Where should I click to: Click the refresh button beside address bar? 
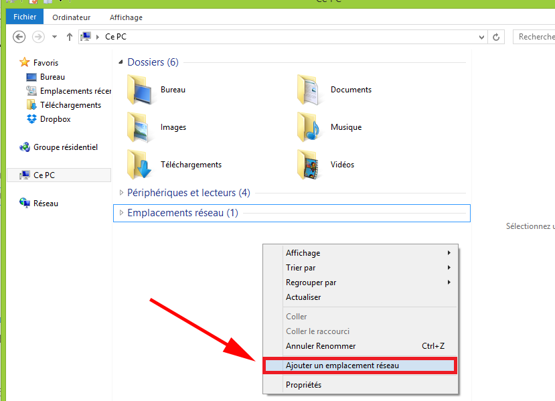click(x=496, y=37)
